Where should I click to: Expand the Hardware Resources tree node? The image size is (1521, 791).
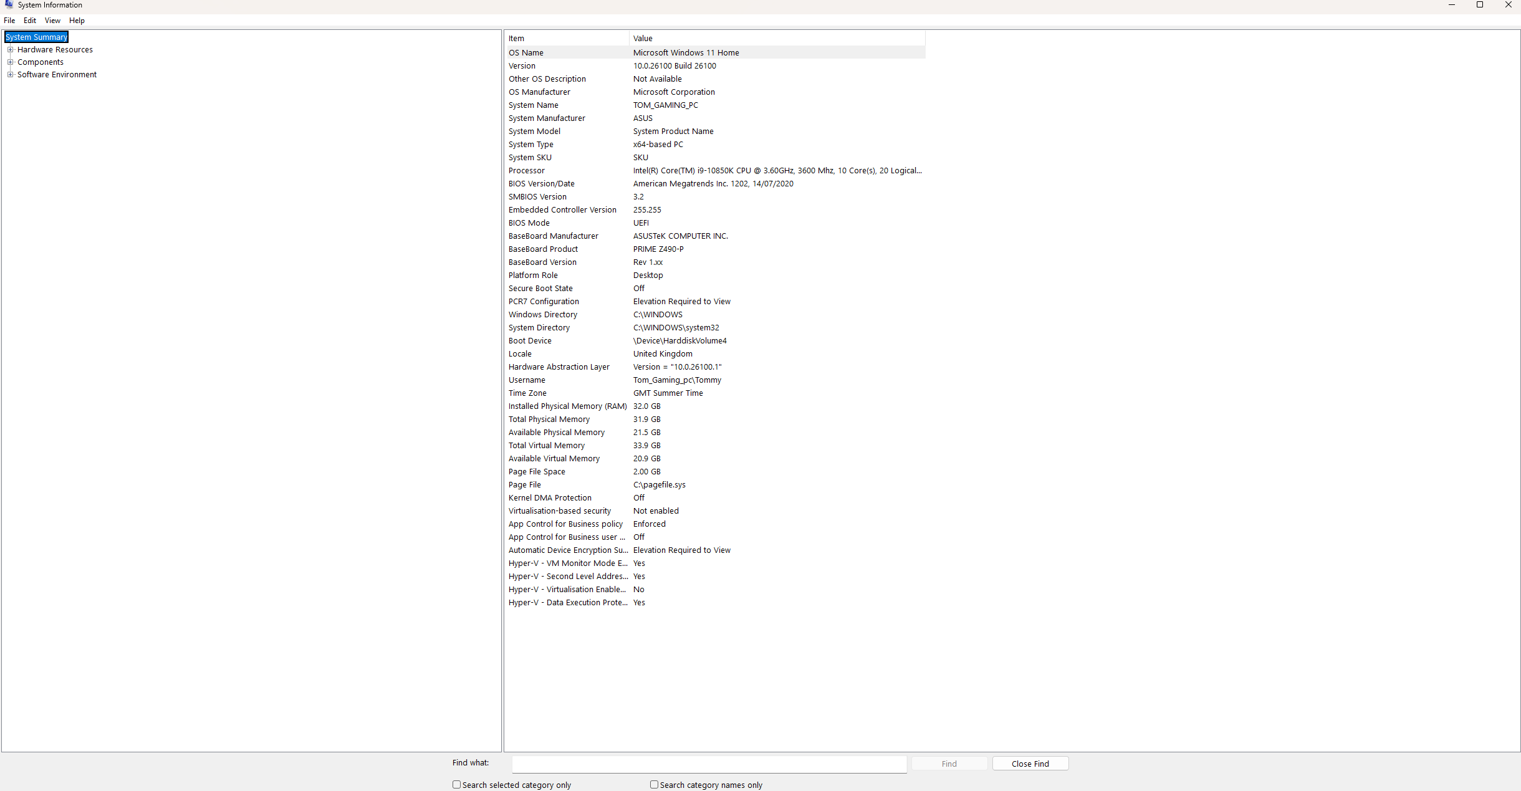tap(10, 50)
